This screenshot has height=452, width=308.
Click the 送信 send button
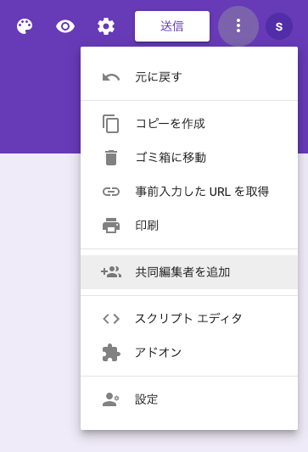point(172,26)
